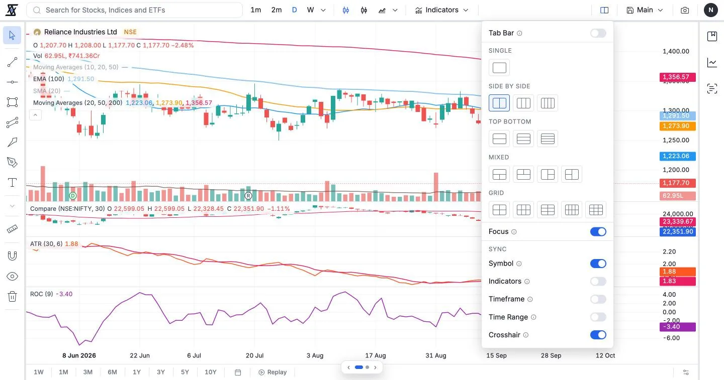Screen dimensions: 724x380
Task: Open chart settings sliders icon
Action: 686,372
